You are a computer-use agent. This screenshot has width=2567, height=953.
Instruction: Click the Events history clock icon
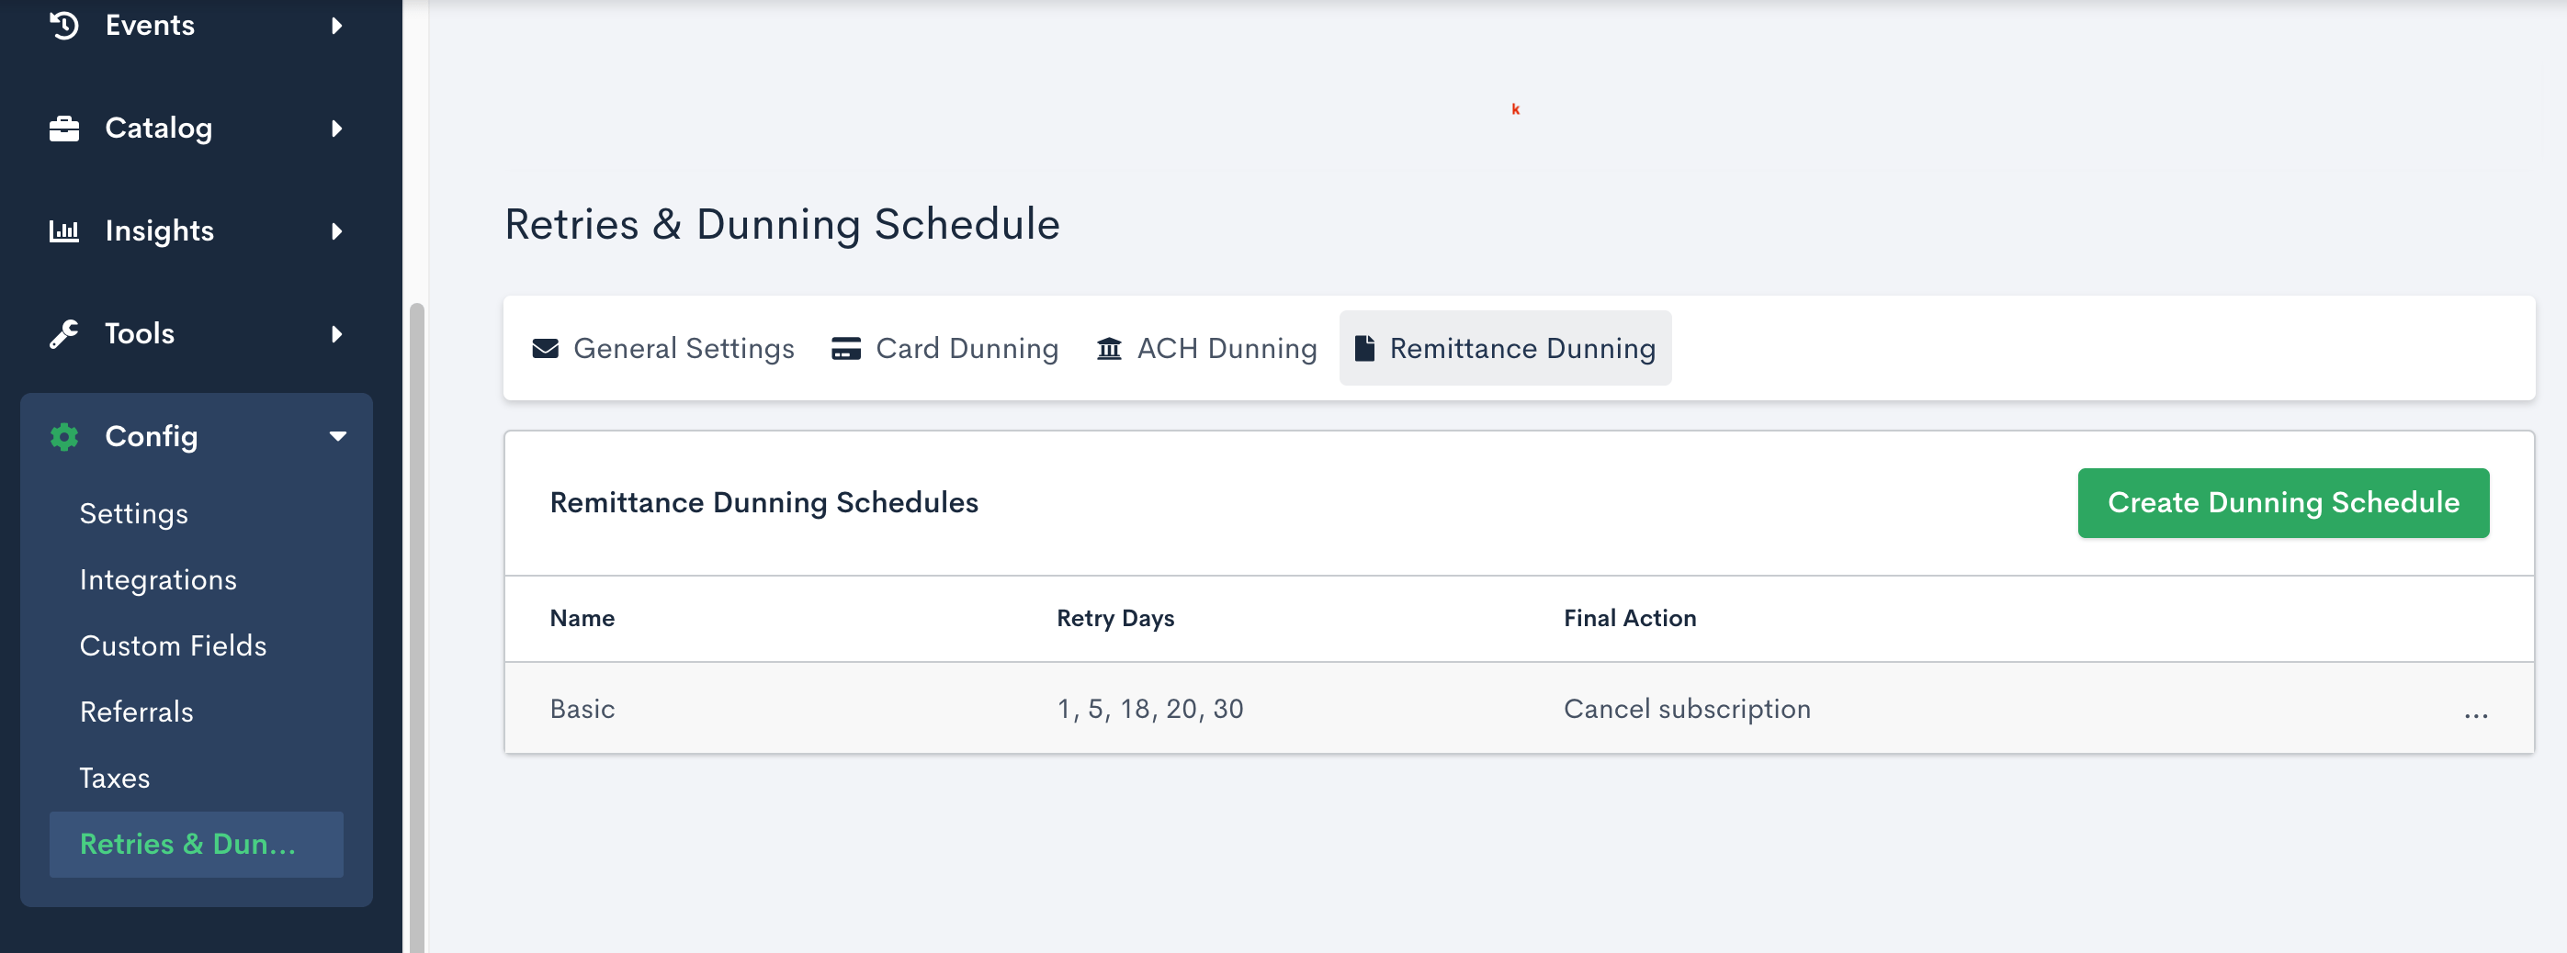click(x=63, y=25)
